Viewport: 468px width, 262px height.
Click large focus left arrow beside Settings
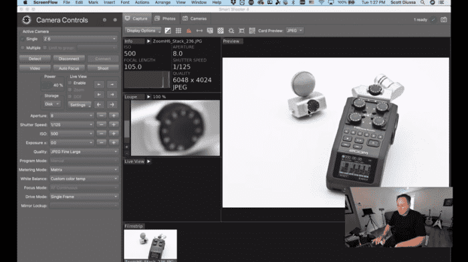(99, 105)
